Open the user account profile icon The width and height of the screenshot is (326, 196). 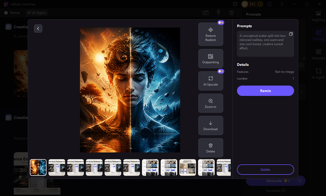click(x=269, y=4)
